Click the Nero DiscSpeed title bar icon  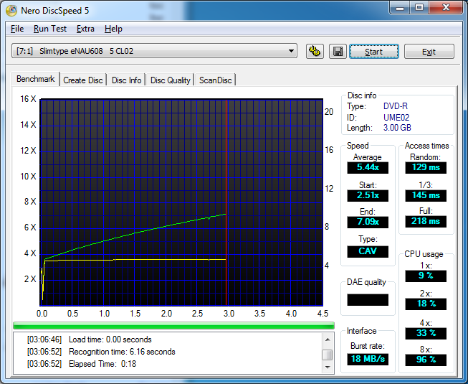point(12,11)
